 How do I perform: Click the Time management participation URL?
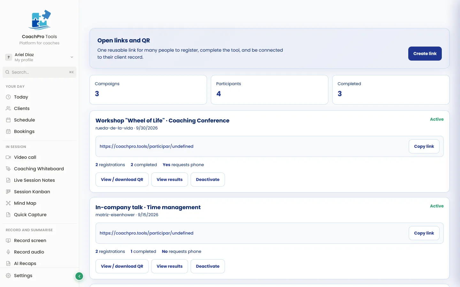click(146, 233)
